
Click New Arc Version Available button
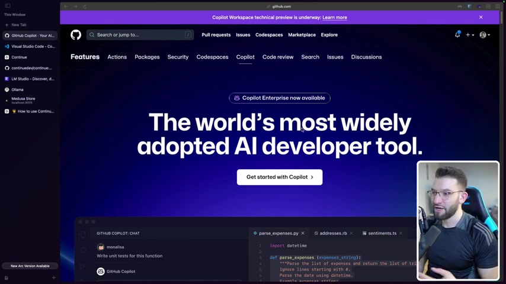pyautogui.click(x=30, y=266)
